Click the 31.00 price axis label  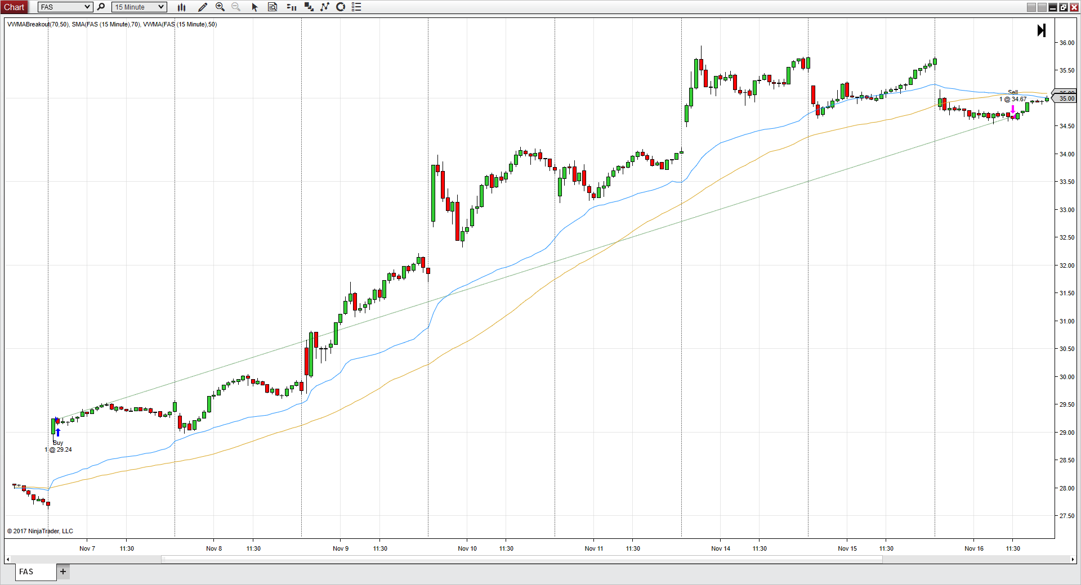tap(1066, 321)
